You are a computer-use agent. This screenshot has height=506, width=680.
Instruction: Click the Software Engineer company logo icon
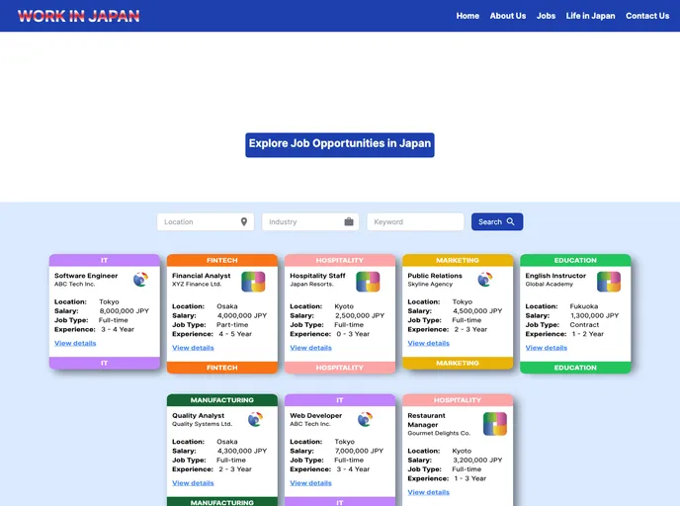coord(140,280)
